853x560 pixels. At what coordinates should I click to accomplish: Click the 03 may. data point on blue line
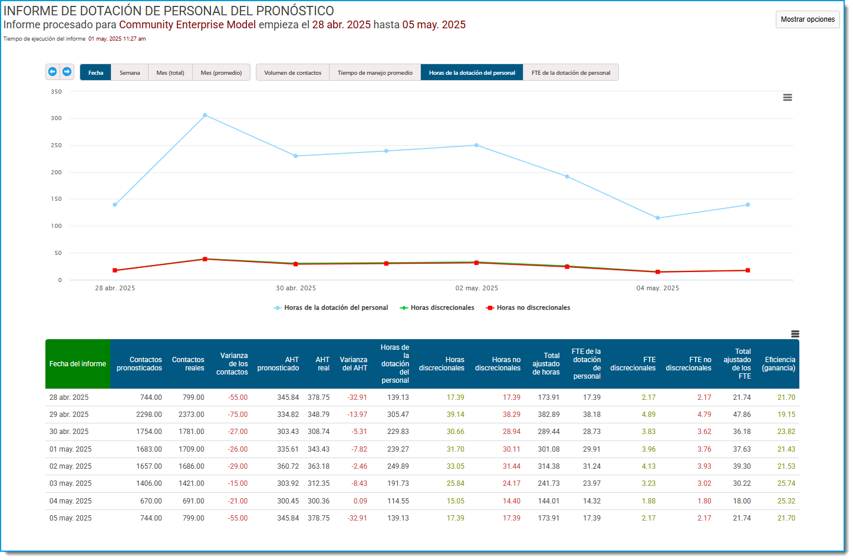(567, 177)
